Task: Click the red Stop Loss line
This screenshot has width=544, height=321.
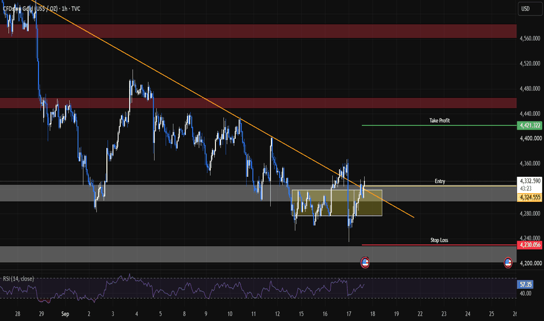Action: pos(439,245)
